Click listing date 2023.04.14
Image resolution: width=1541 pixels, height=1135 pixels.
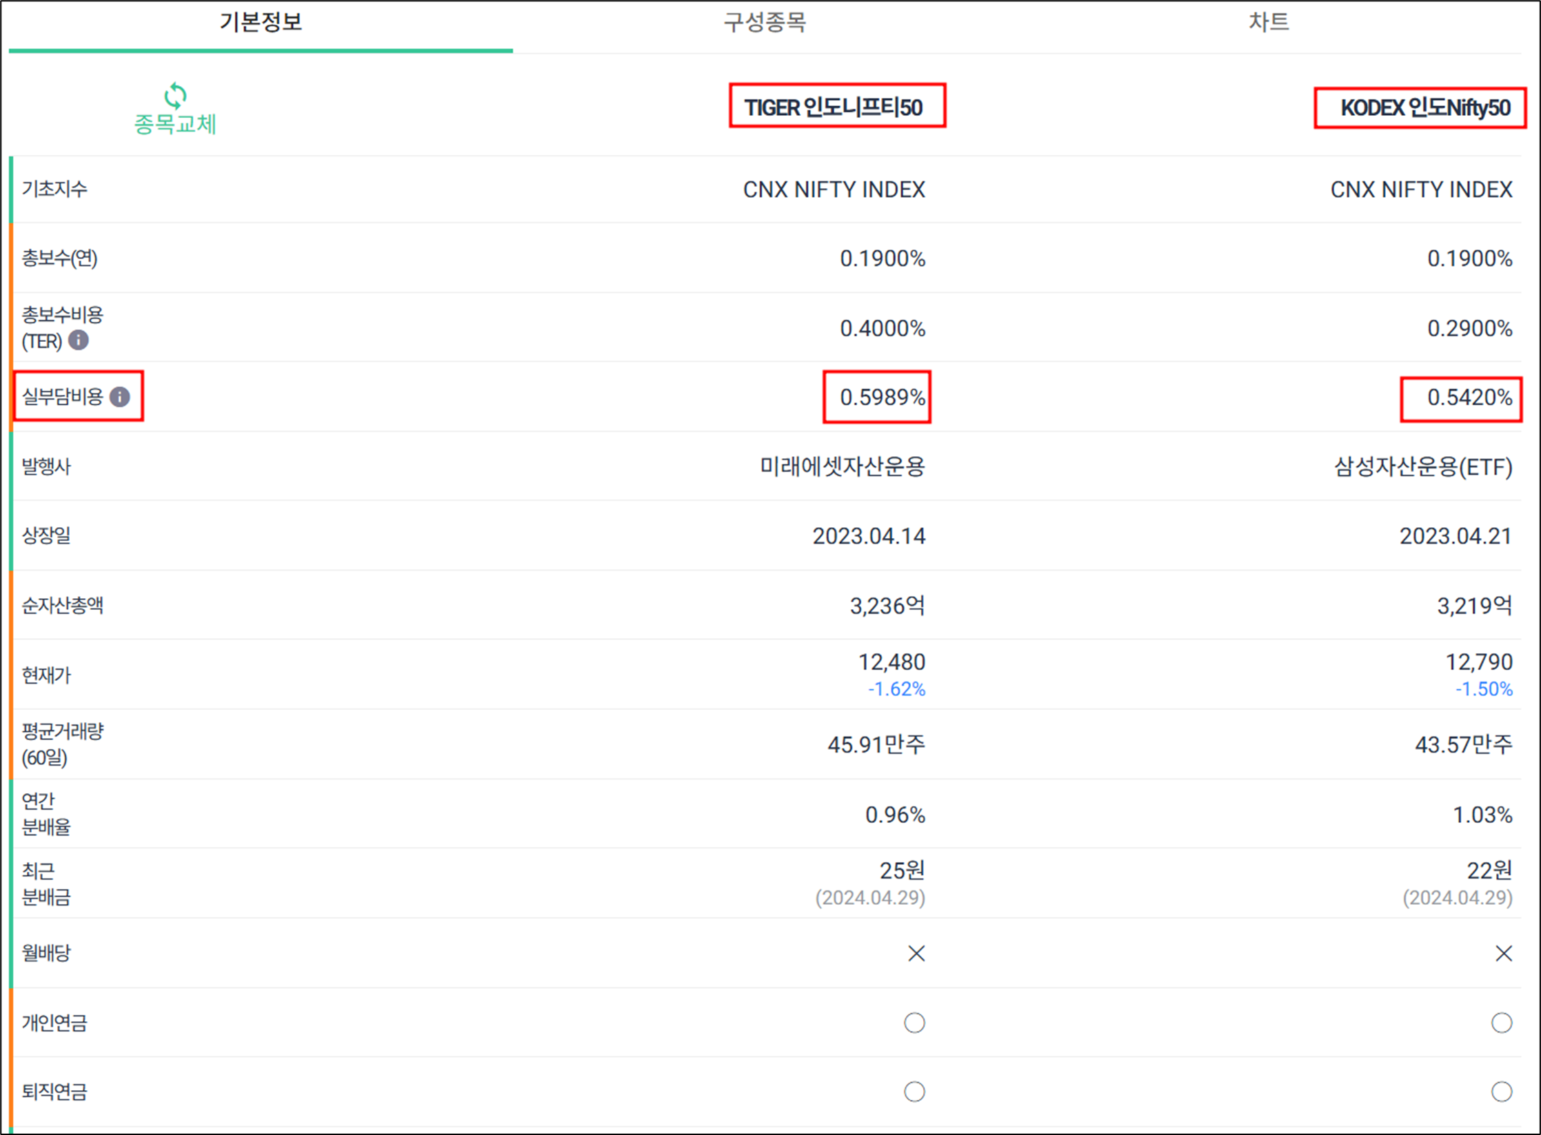[869, 536]
